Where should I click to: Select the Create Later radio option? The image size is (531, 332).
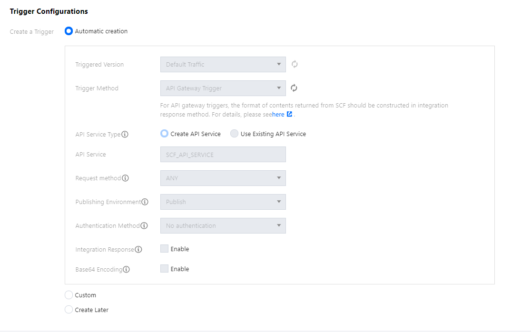(x=69, y=310)
